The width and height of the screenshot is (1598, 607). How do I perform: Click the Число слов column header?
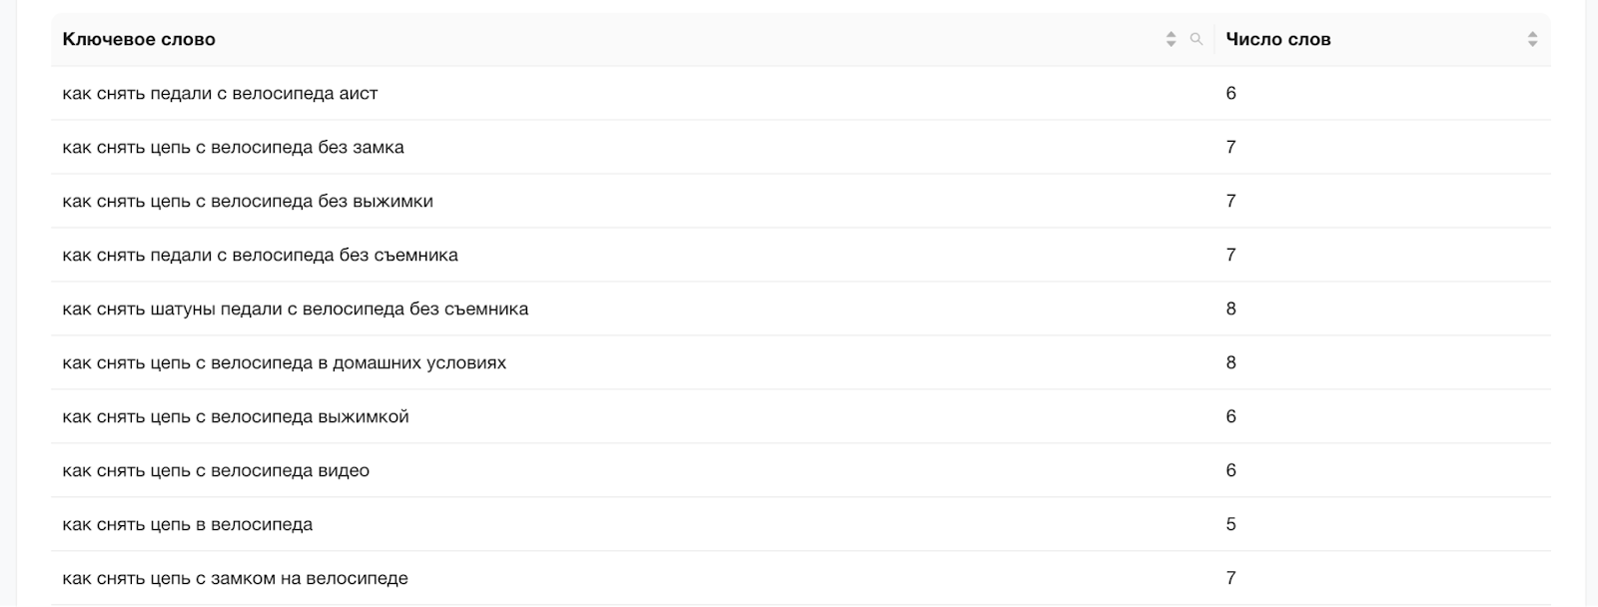(x=1277, y=40)
